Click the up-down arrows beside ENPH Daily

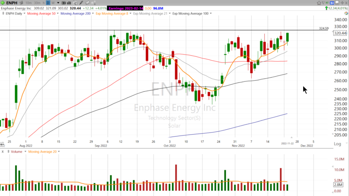pos(3,13)
